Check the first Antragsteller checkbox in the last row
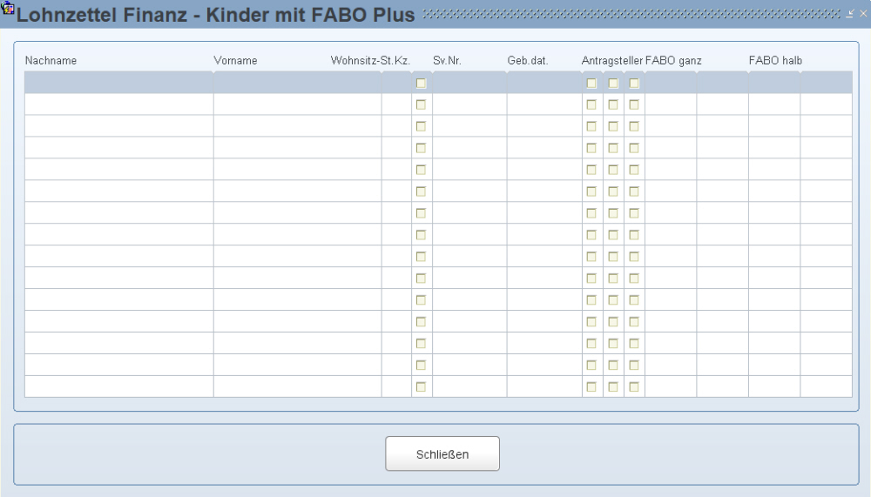 tap(591, 386)
